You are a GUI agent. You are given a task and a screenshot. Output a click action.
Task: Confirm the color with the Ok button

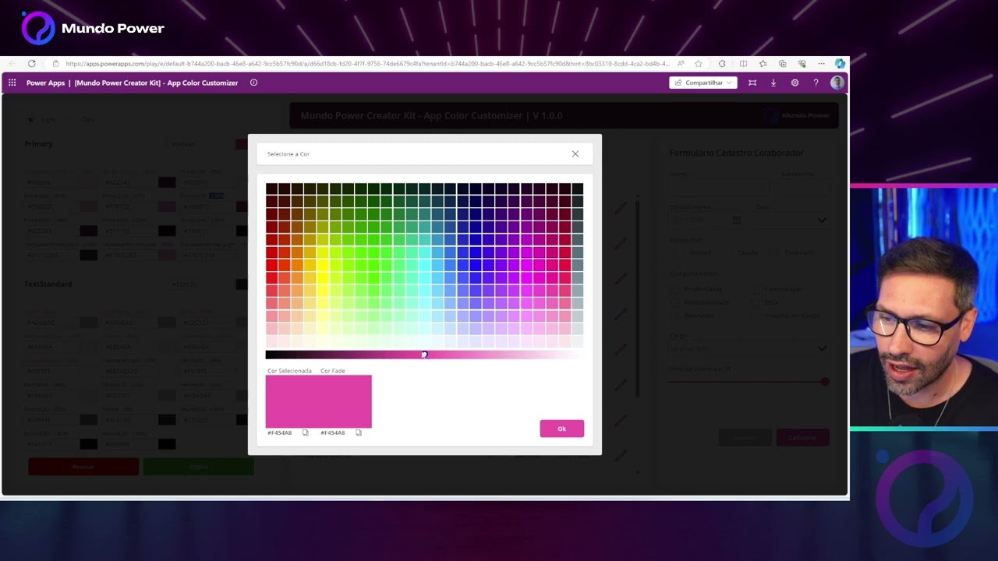coord(561,429)
